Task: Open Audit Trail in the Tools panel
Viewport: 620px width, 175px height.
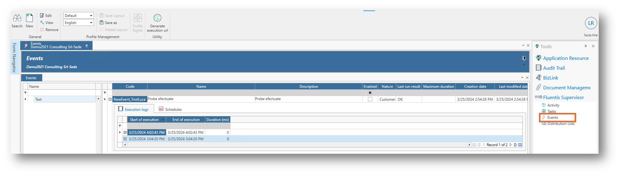Action: pyautogui.click(x=554, y=68)
